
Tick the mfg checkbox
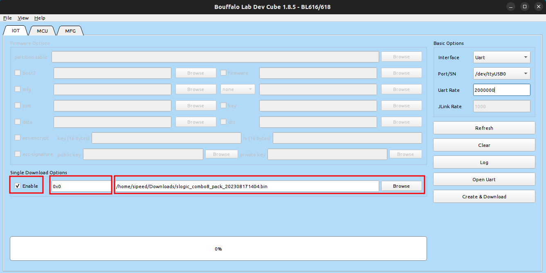click(x=18, y=89)
